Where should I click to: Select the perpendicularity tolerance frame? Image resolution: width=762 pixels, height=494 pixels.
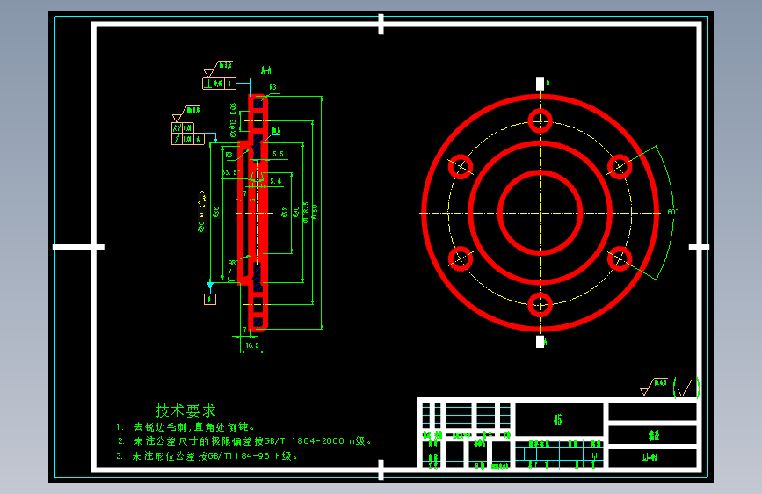(219, 84)
